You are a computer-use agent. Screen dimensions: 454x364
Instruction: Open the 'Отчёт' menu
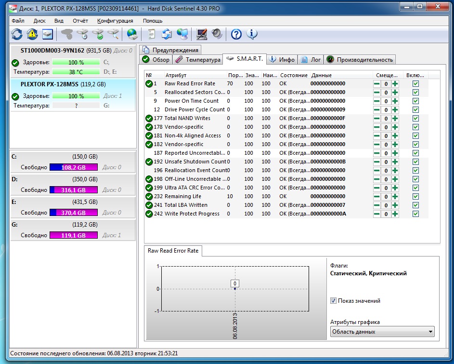coord(80,21)
